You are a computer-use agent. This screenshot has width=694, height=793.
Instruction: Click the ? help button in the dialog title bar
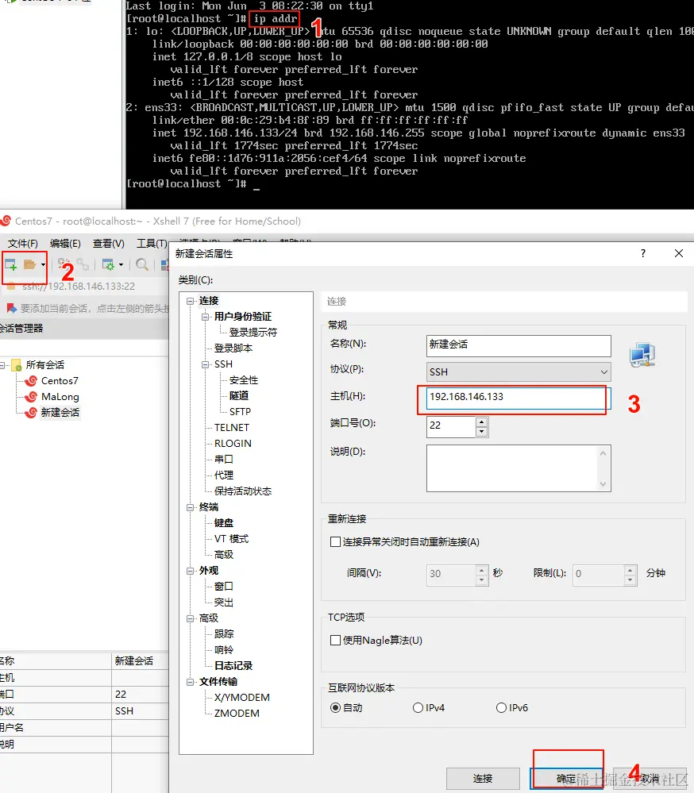[643, 253]
